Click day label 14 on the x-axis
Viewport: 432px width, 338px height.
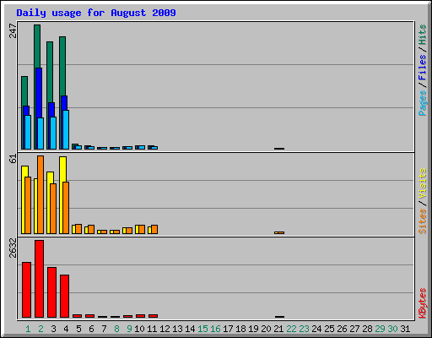coord(190,329)
